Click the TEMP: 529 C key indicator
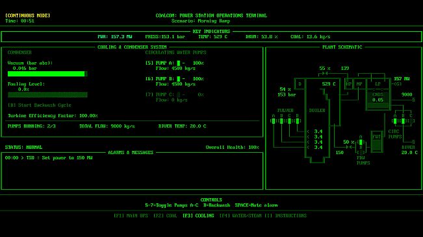The width and height of the screenshot is (423, 237). coord(213,36)
